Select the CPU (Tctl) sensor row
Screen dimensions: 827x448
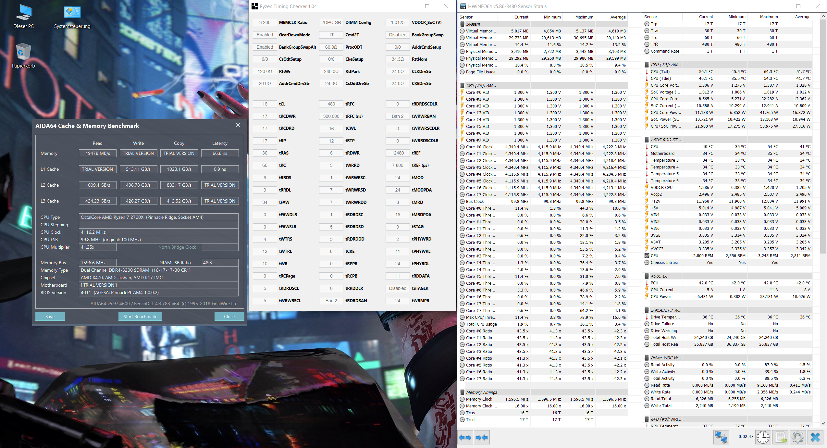point(660,71)
